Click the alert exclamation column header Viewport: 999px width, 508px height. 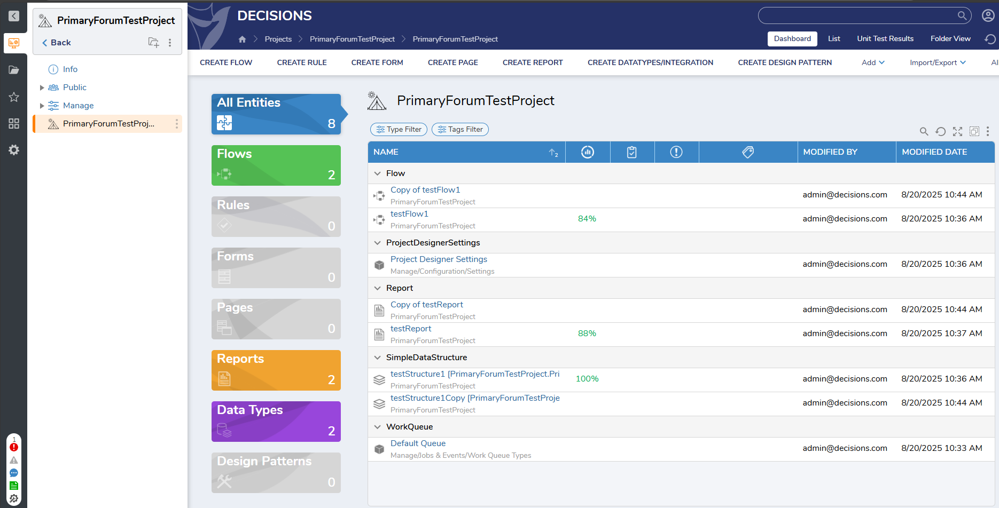pos(676,152)
